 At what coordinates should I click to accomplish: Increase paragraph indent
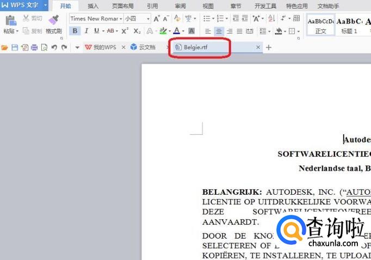point(245,18)
